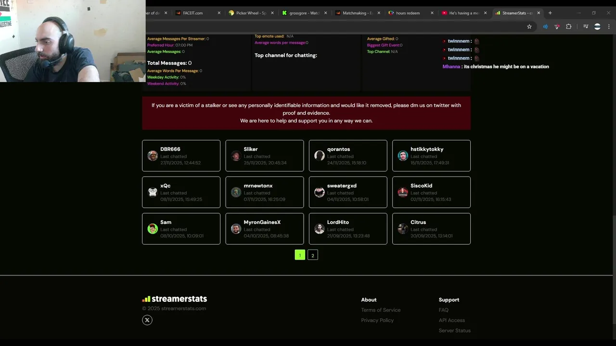Click the Sam channel name

point(166,222)
